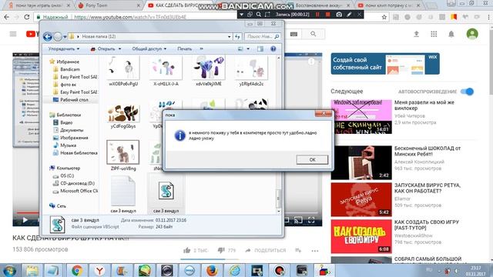Open the YouTube on-screen keyboard icon

click(x=294, y=34)
